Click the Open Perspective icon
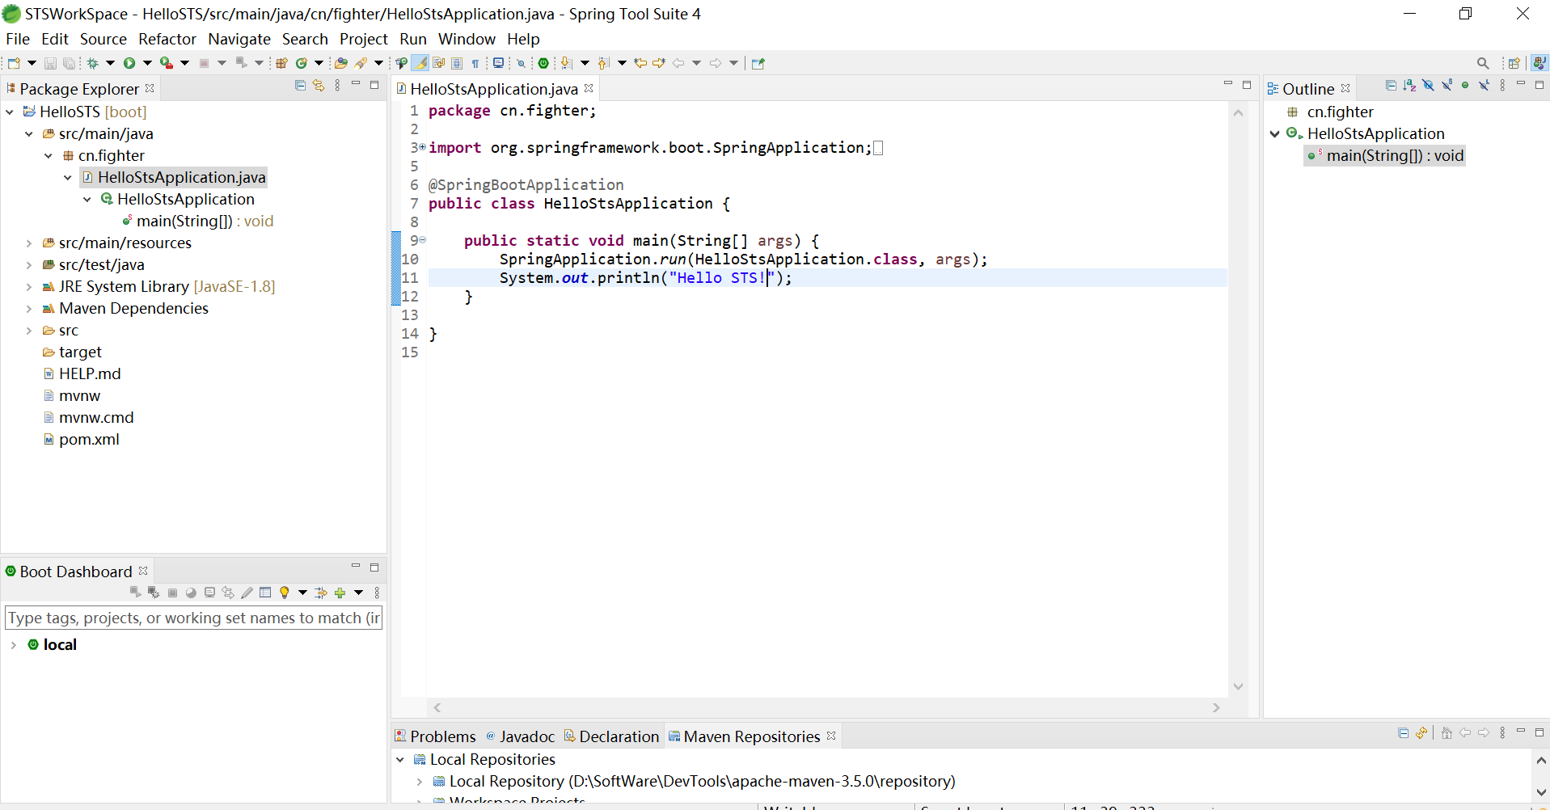The height and width of the screenshot is (810, 1550). [x=1514, y=63]
